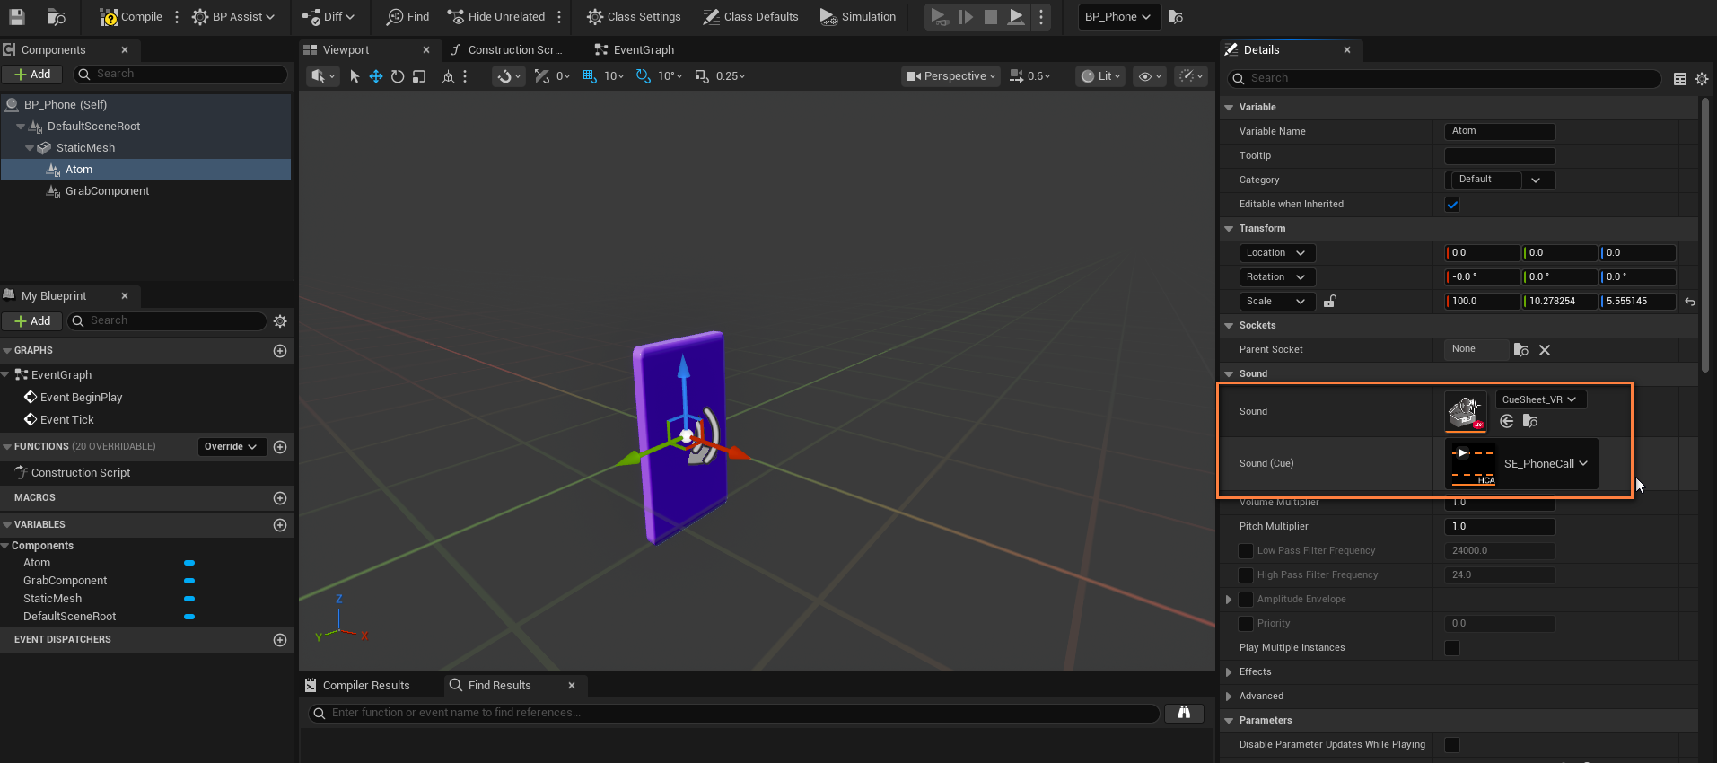Reset Scale to default arrow icon
1717x763 pixels.
tap(1690, 302)
